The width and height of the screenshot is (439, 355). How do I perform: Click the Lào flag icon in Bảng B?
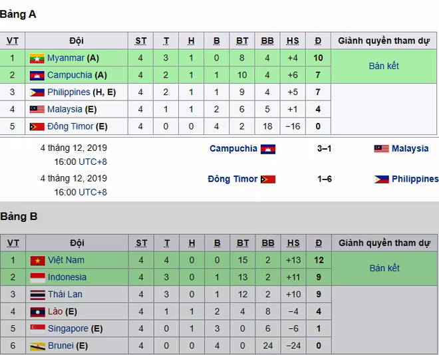[37, 312]
